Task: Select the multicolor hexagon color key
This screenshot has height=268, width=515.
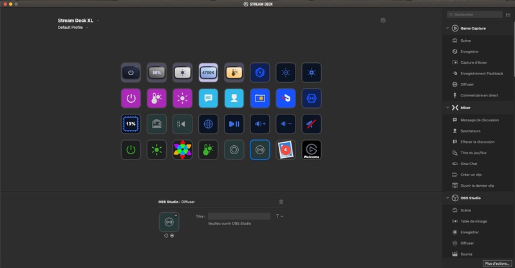Action: pos(183,150)
